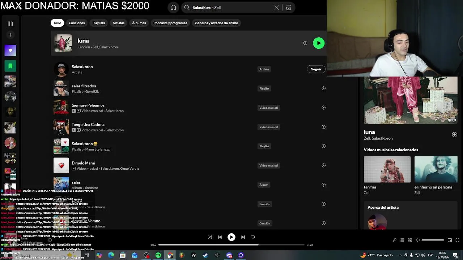Select the Todo filter tab
The height and width of the screenshot is (260, 463).
58,23
